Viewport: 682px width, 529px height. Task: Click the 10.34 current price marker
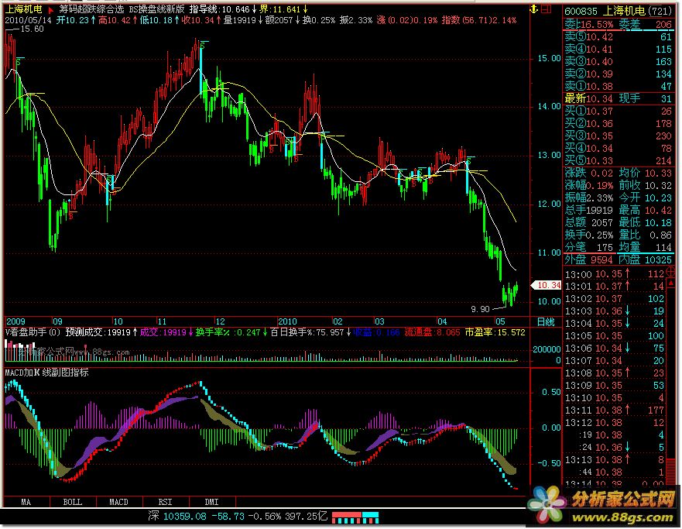[x=548, y=285]
